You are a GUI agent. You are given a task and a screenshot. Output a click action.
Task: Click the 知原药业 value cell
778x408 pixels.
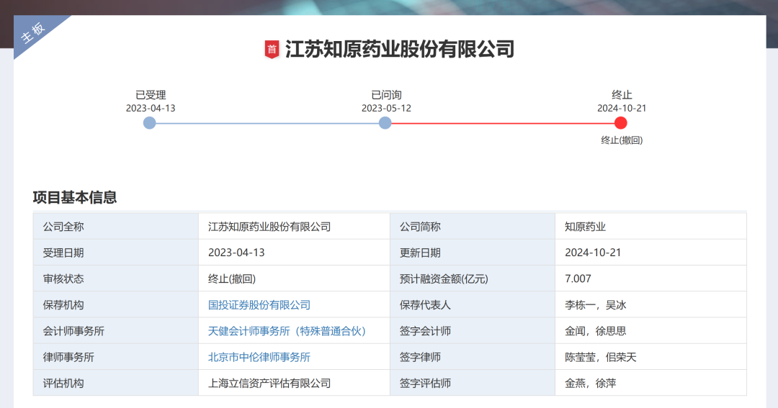tap(650, 227)
